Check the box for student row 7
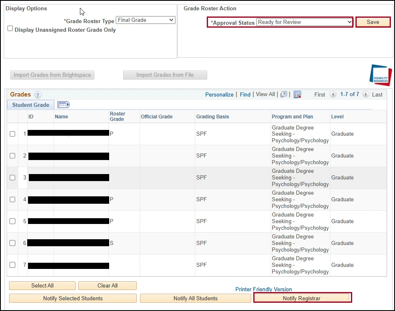This screenshot has width=395, height=311. click(12, 265)
